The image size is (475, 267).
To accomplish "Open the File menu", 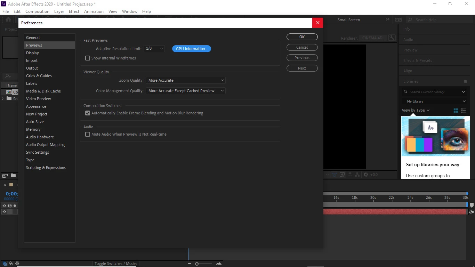I will (6, 11).
